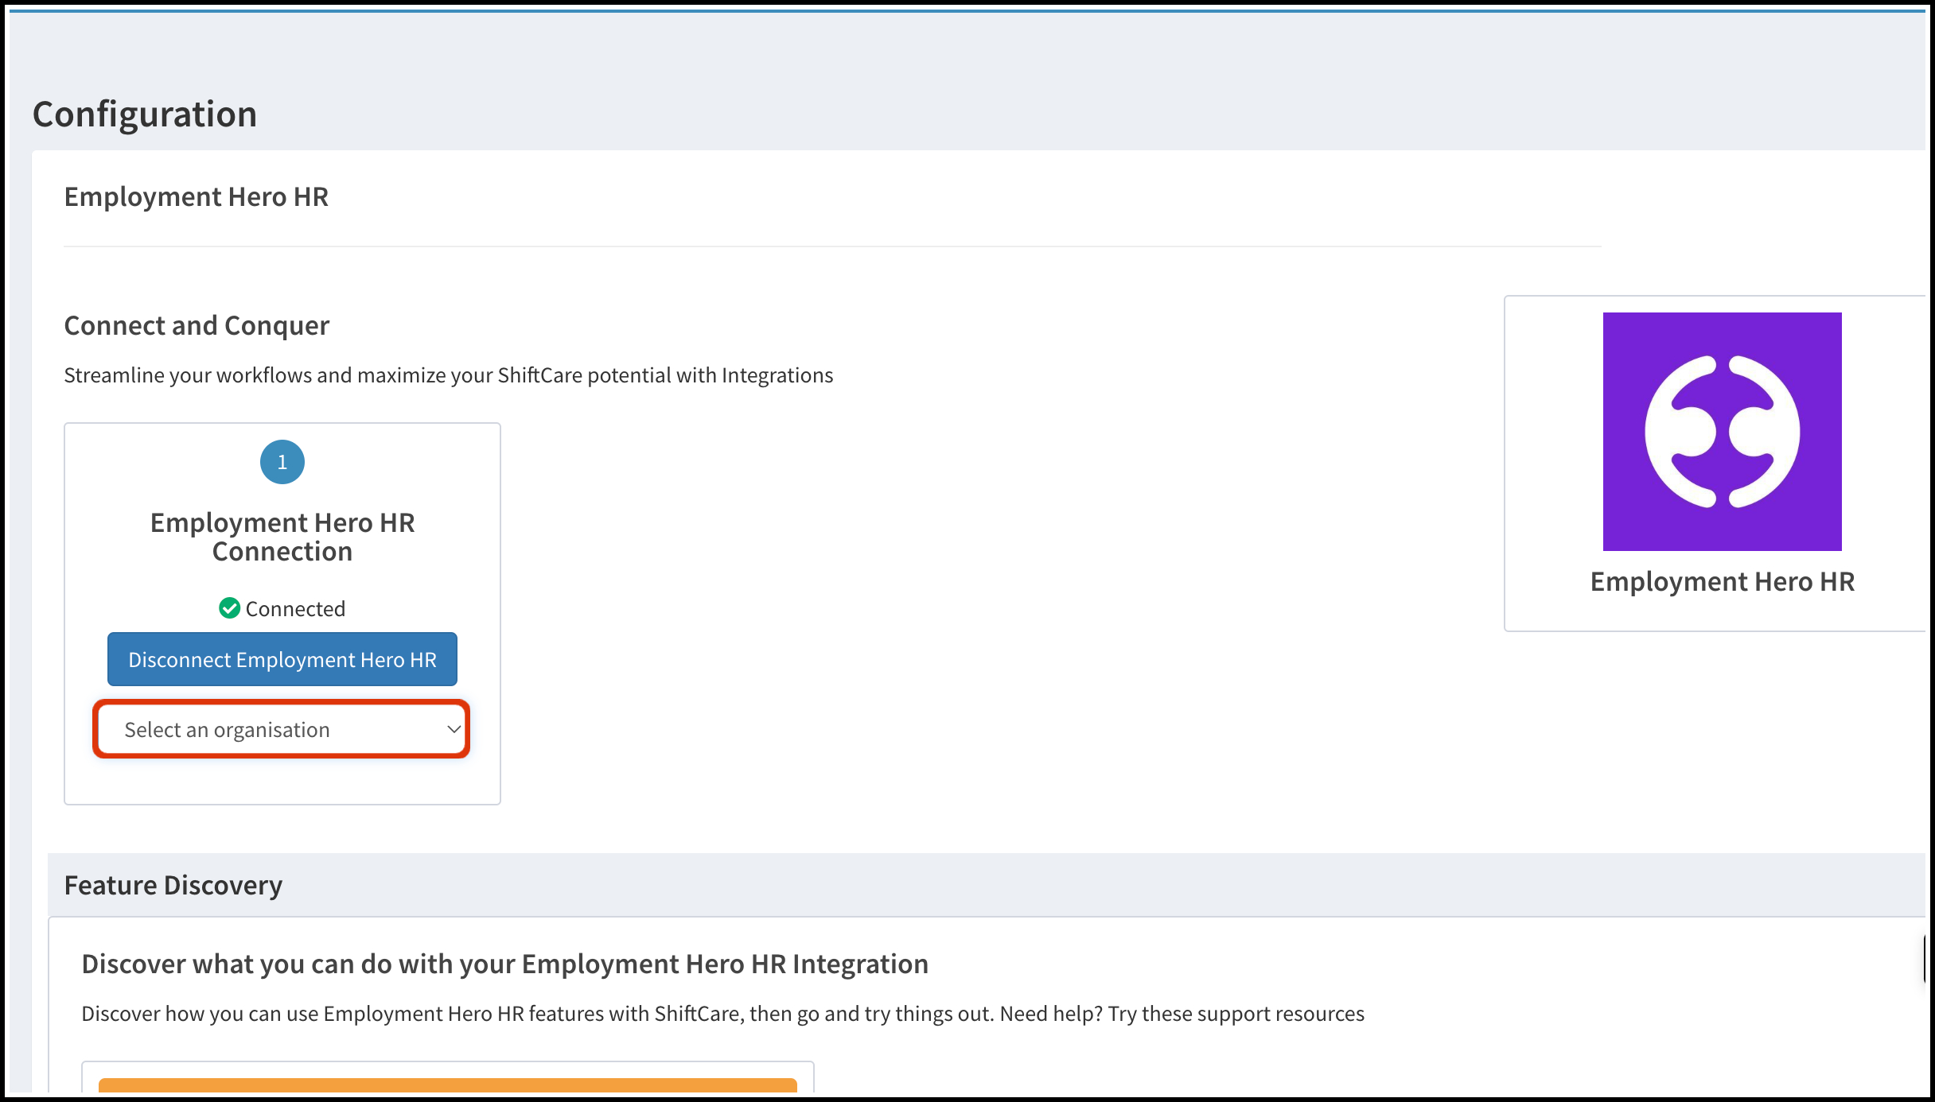1935x1102 pixels.
Task: Click the Configuration page heading
Action: tap(145, 114)
